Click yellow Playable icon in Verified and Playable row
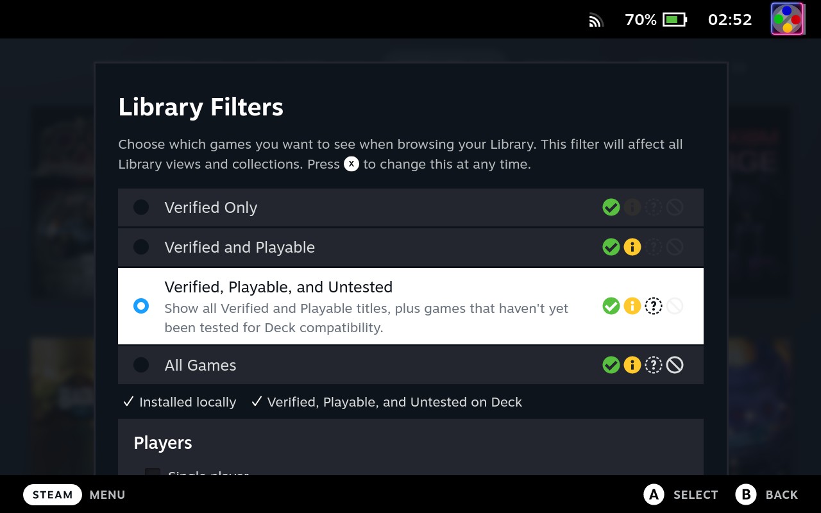This screenshot has height=513, width=821. point(632,248)
